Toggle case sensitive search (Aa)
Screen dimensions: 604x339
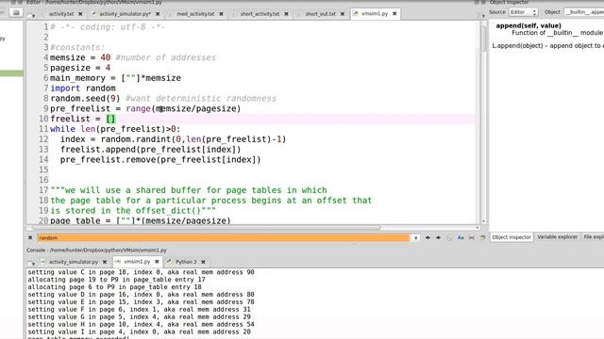click(x=461, y=238)
